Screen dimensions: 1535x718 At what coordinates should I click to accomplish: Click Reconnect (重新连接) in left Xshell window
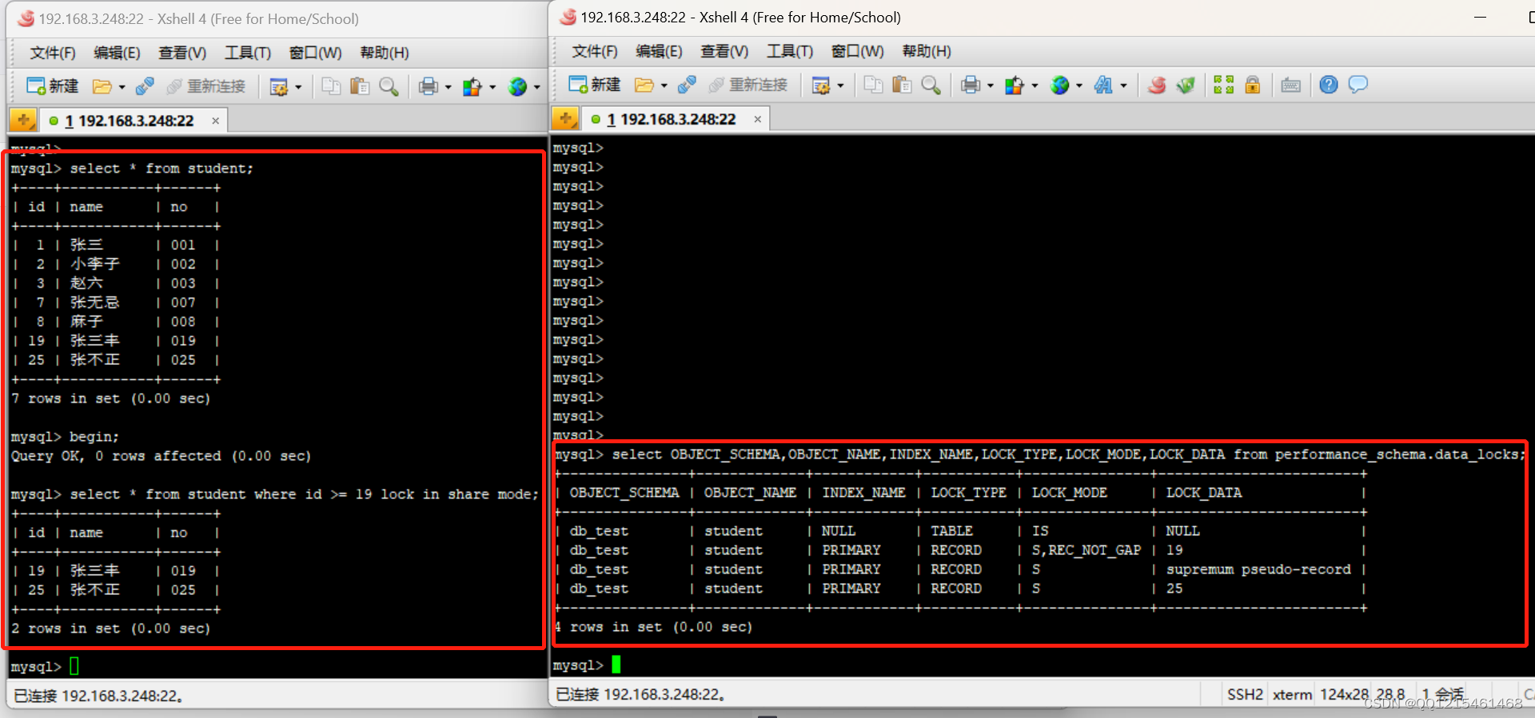pos(205,86)
